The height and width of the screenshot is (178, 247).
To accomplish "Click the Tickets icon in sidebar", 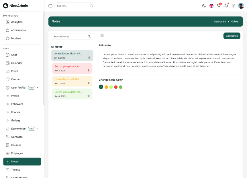I will pyautogui.click(x=7, y=170).
